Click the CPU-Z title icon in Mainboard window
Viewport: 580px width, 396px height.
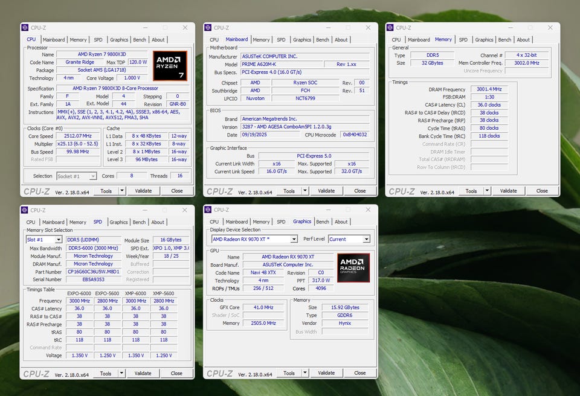208,28
